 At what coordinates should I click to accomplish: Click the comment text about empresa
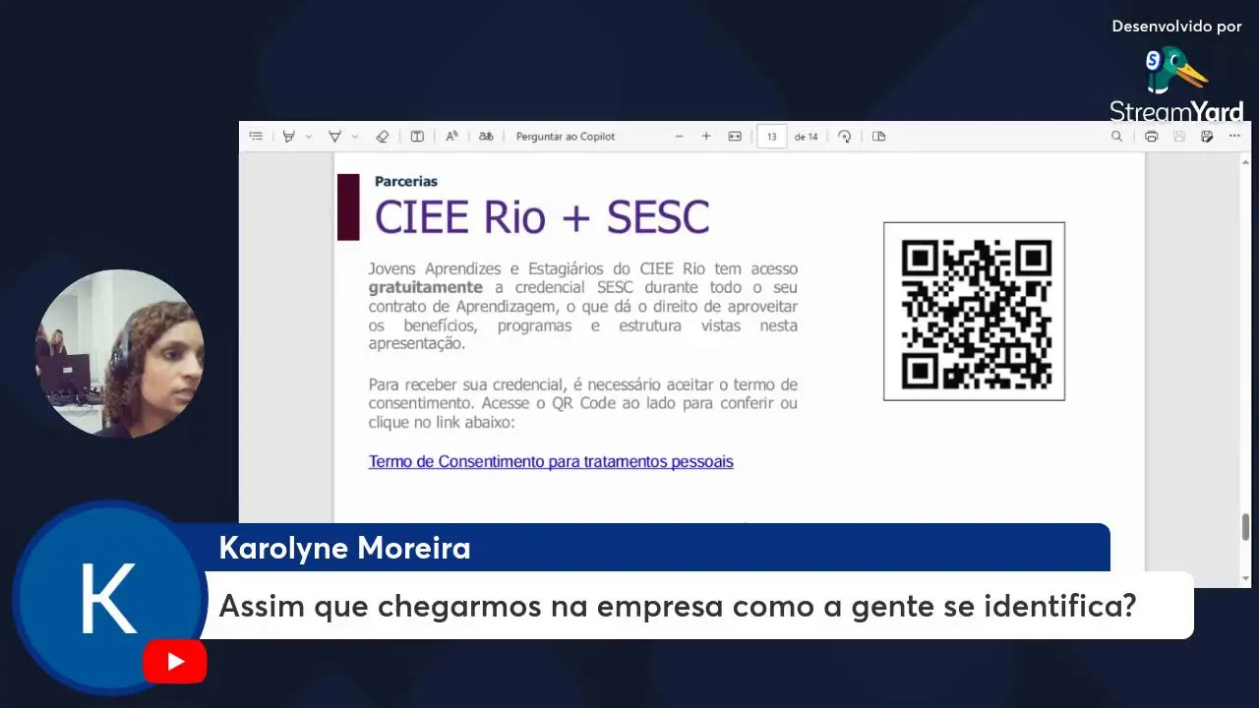(x=678, y=606)
